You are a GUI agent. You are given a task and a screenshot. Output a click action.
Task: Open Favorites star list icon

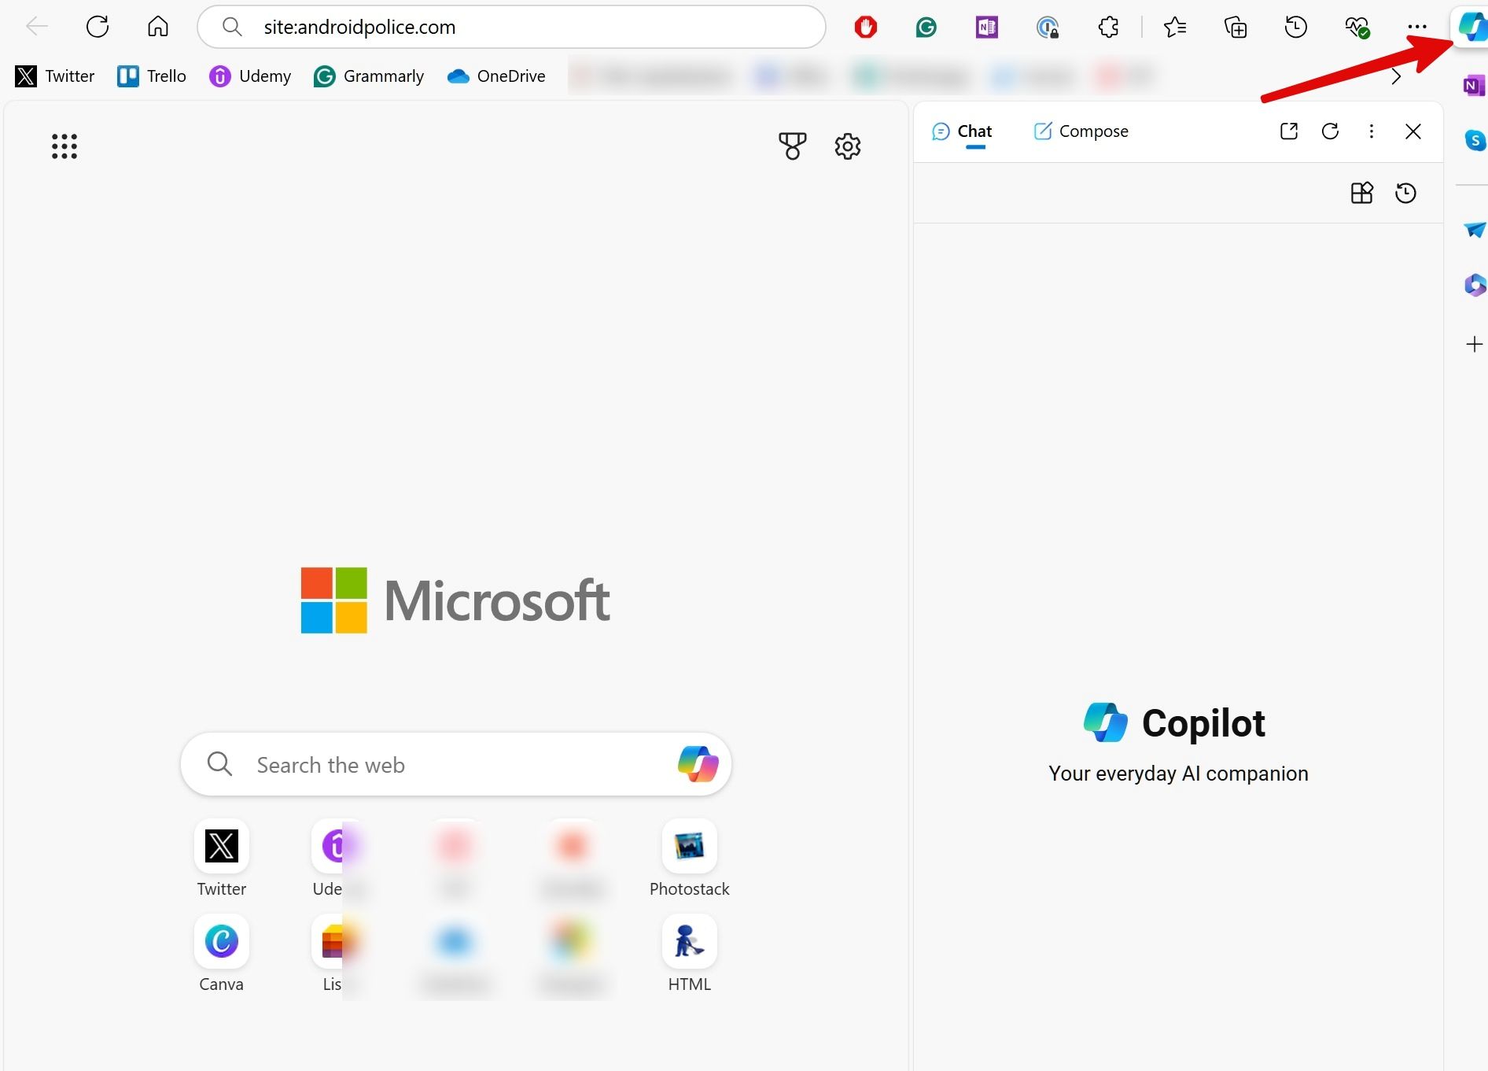(1175, 28)
